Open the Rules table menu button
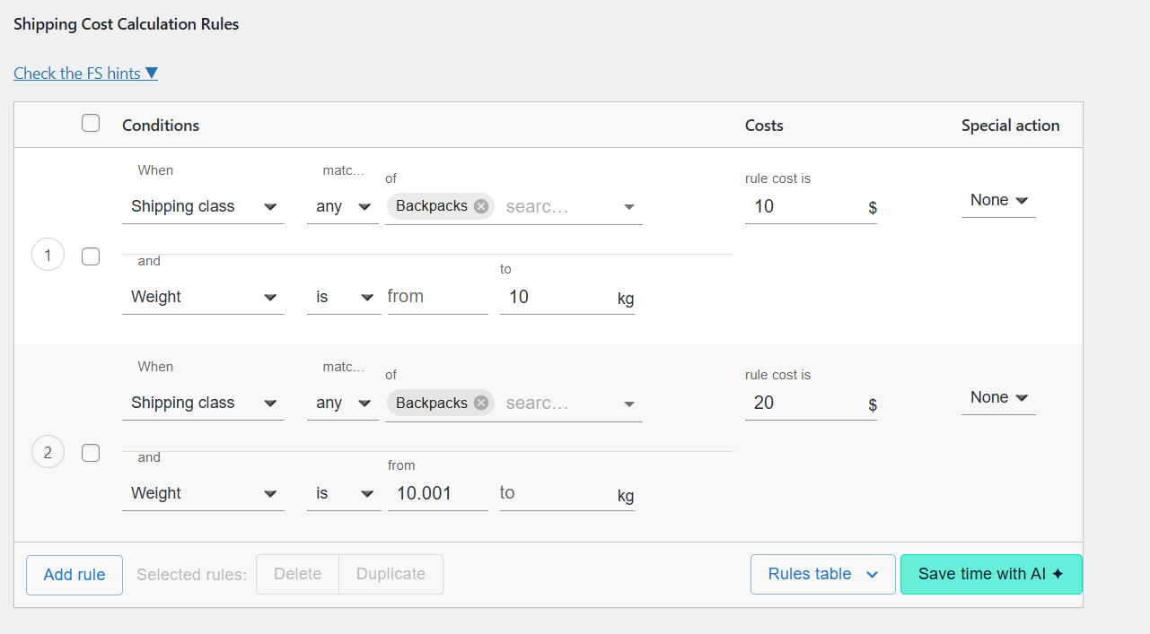The height and width of the screenshot is (634, 1150). pyautogui.click(x=823, y=574)
